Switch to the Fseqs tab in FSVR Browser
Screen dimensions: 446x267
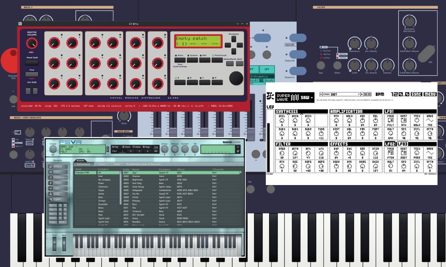pos(116,164)
